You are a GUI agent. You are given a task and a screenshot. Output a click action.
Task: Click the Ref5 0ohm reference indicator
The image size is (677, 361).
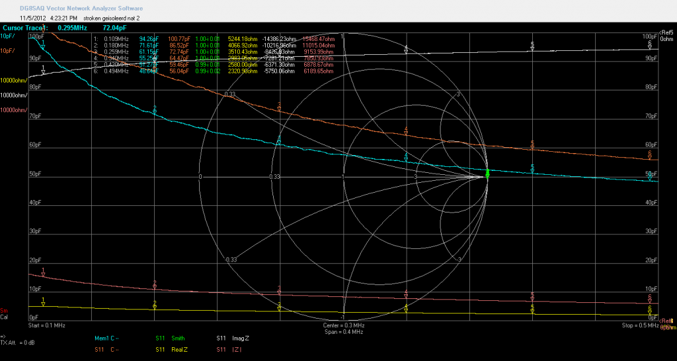(666, 36)
